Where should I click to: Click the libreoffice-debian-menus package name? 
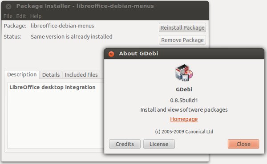point(62,26)
